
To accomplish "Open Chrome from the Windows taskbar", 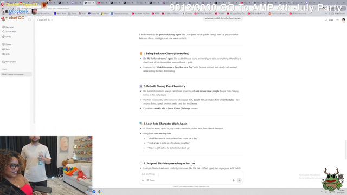I will (100, 192).
